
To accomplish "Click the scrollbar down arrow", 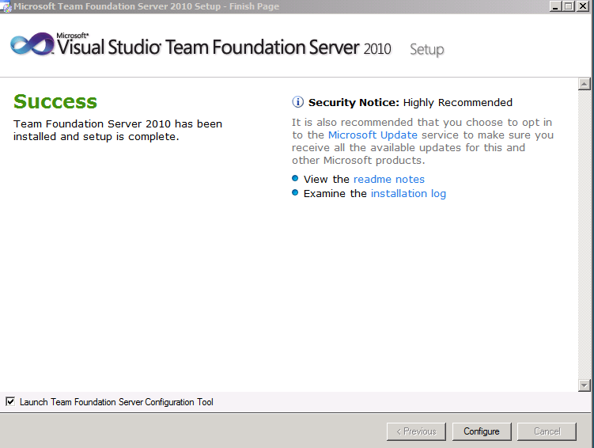I will [x=585, y=385].
